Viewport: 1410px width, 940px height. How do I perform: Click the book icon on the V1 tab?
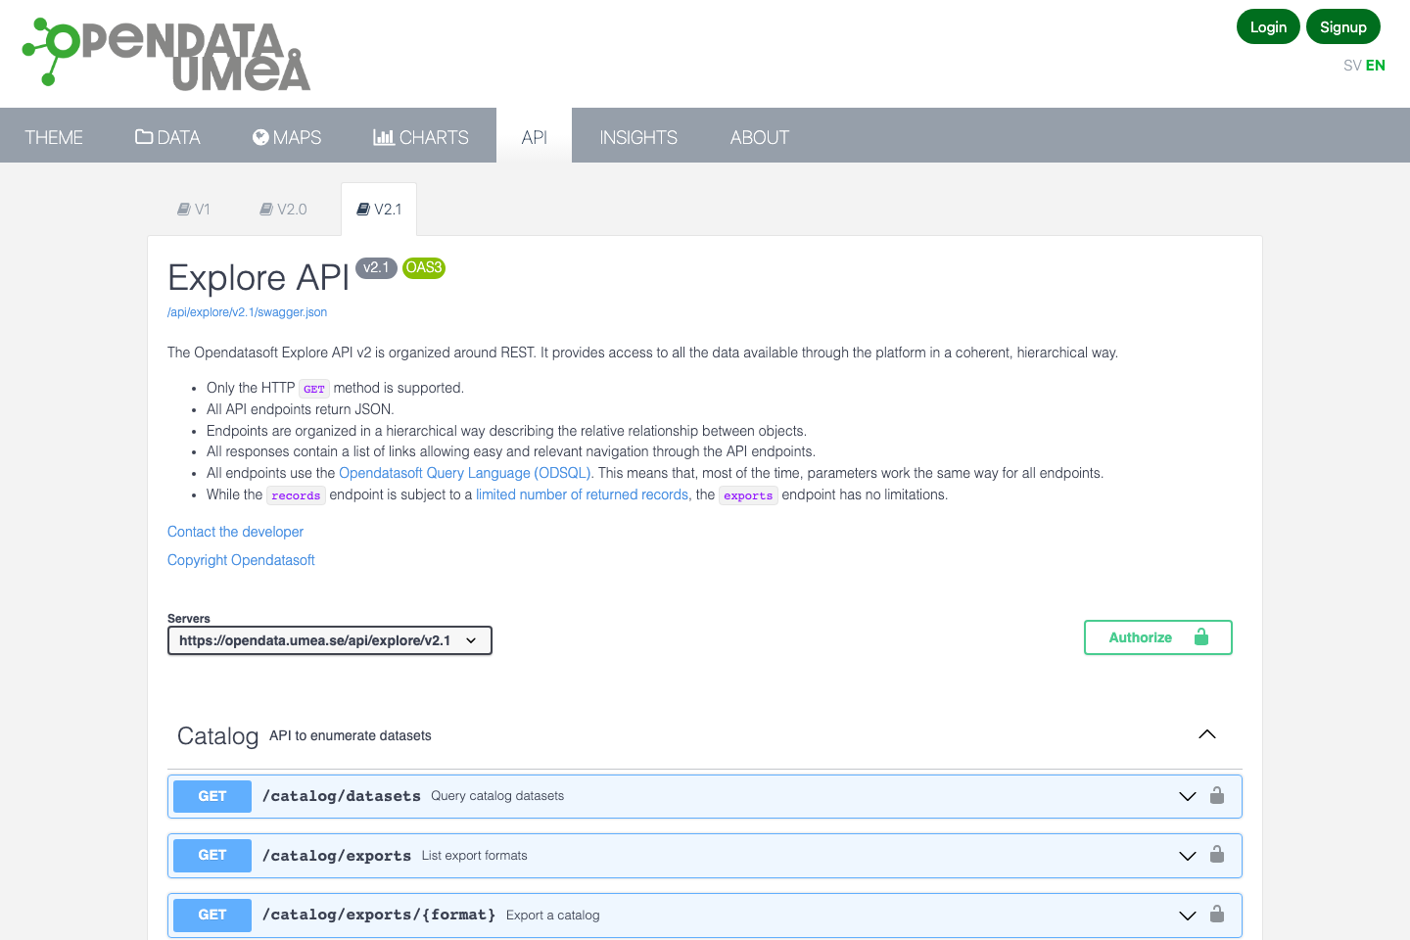click(182, 209)
